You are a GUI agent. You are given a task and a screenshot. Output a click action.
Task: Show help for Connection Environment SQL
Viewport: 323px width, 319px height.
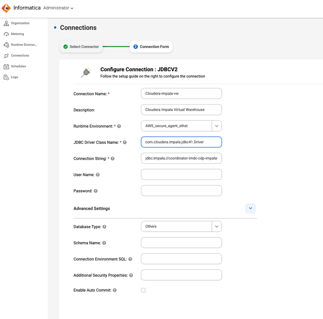(130, 259)
